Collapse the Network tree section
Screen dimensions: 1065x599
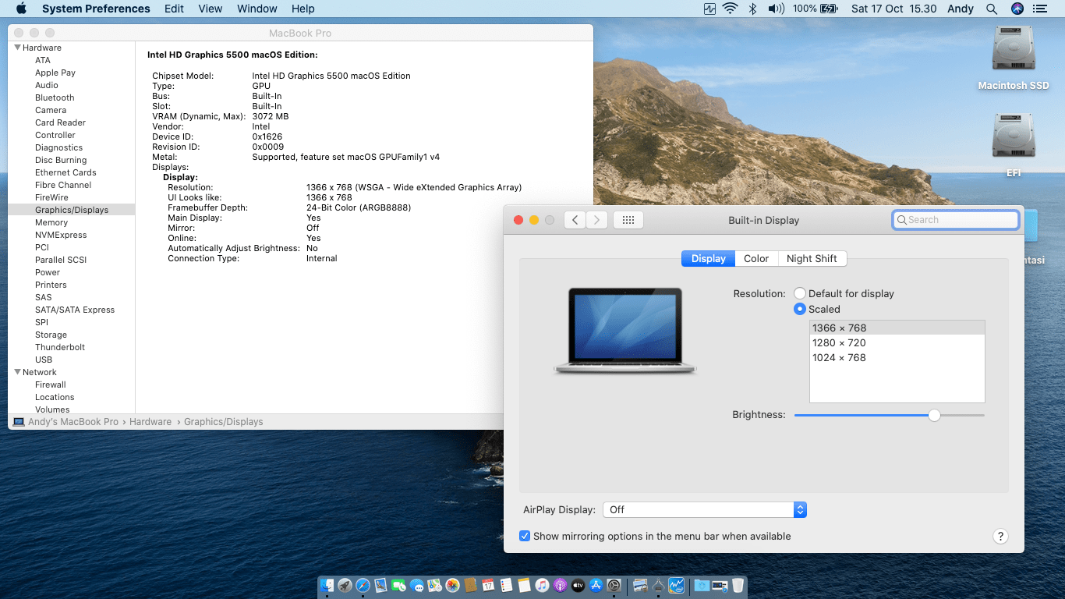(18, 372)
